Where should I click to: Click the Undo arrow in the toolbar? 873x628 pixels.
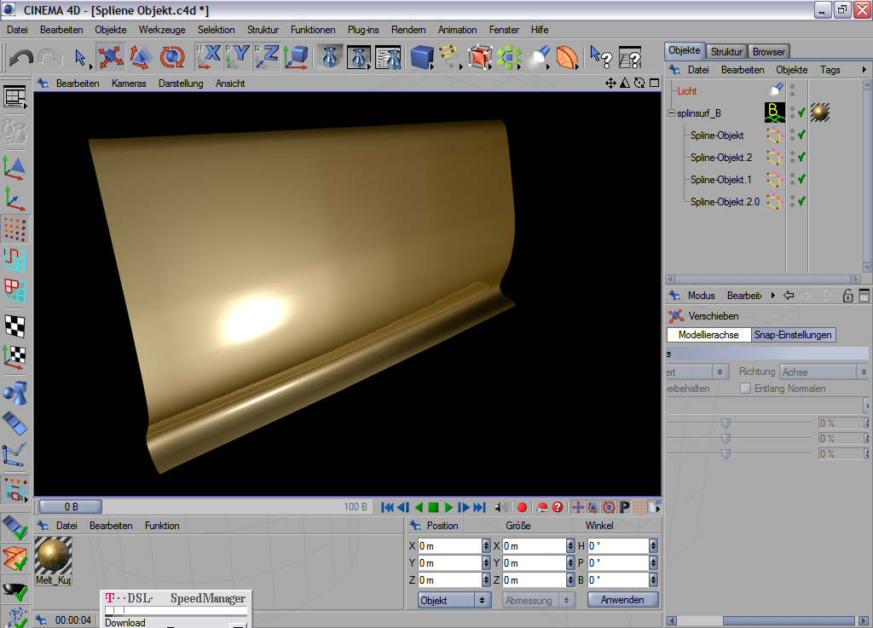(20, 57)
